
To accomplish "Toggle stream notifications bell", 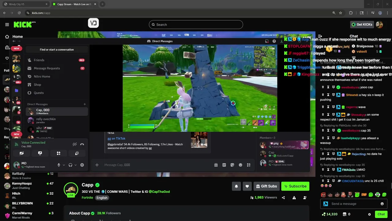I will click(236, 186).
